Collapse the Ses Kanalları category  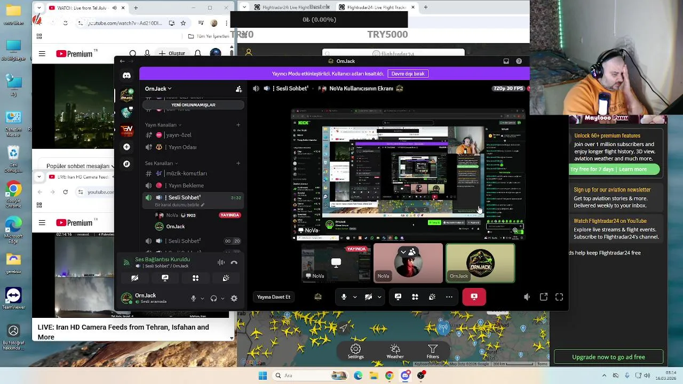click(161, 163)
